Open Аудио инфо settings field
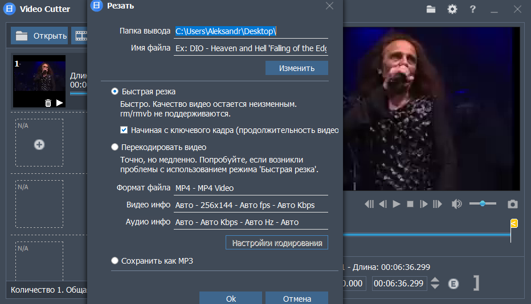The width and height of the screenshot is (531, 304). point(251,222)
